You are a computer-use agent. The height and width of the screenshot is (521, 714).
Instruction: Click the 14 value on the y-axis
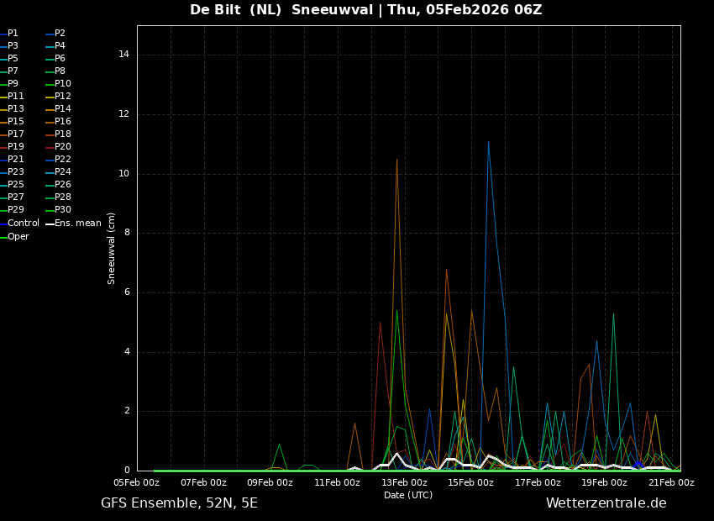click(124, 55)
